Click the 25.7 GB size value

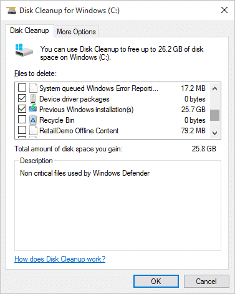(x=193, y=110)
